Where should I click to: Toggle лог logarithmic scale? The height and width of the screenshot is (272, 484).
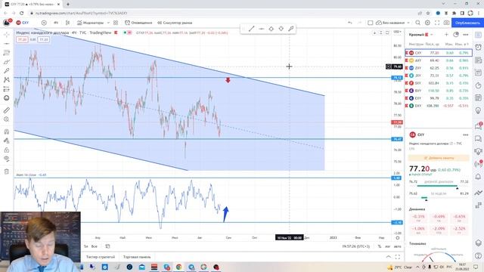[x=388, y=246]
